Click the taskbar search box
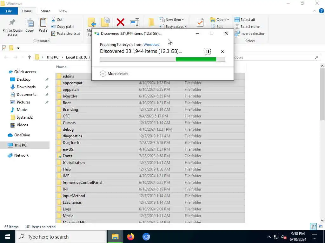Screen dimensions: 325x243 (x=61, y=237)
